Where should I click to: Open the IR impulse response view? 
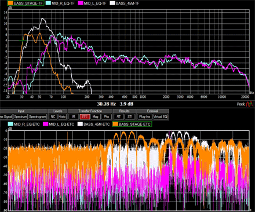(74, 116)
